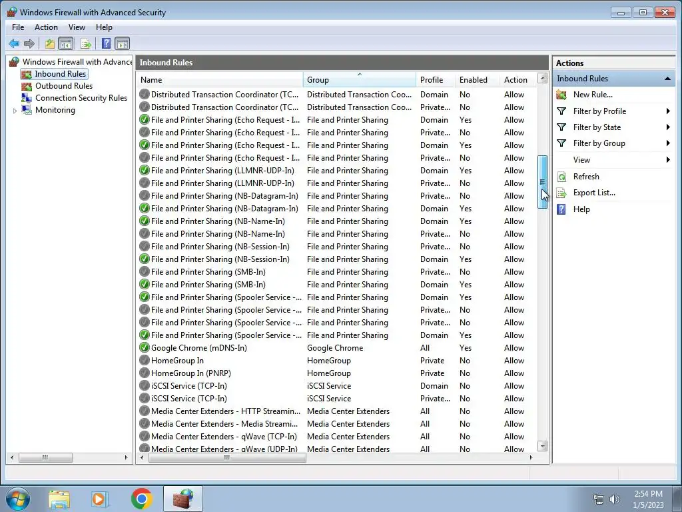Open the Action menu

[x=46, y=27]
